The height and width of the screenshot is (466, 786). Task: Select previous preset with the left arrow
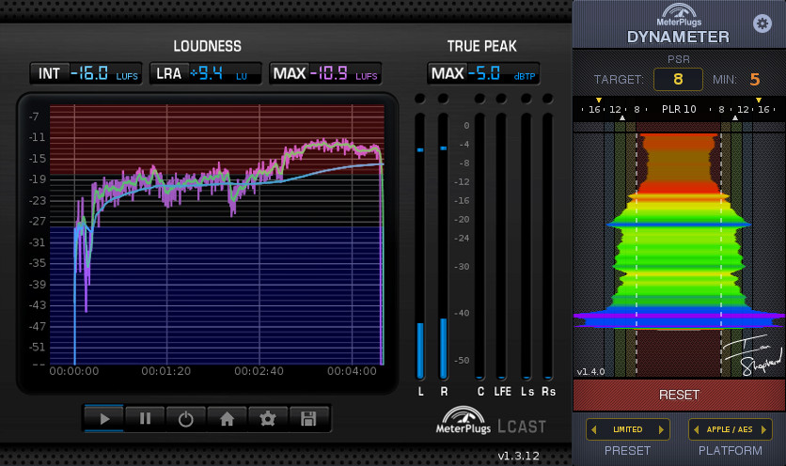[594, 429]
